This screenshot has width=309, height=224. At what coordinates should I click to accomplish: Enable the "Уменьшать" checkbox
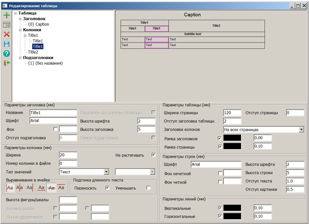coord(148,188)
